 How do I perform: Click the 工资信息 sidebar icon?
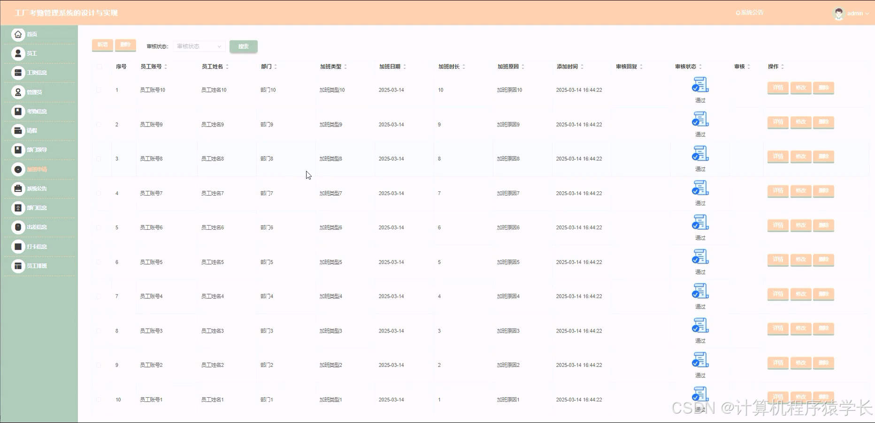pyautogui.click(x=18, y=73)
